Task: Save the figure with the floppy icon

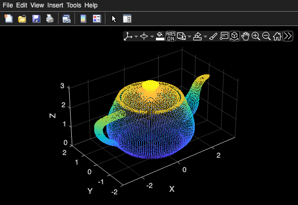Action: point(36,19)
